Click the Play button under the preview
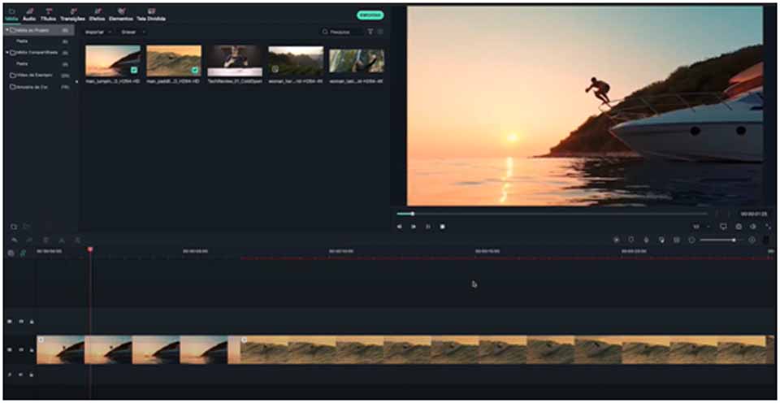 [427, 227]
